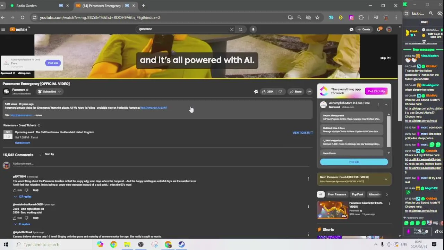Screen dimensions: 444x250
Task: Open the Paramore channel avatar
Action: pyautogui.click(x=6, y=92)
